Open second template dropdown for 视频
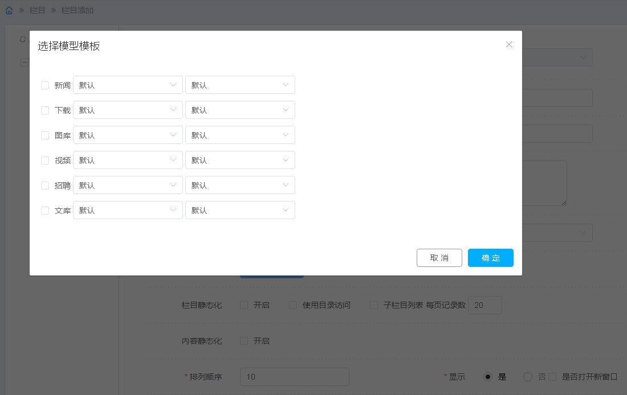The image size is (627, 395). pos(241,160)
